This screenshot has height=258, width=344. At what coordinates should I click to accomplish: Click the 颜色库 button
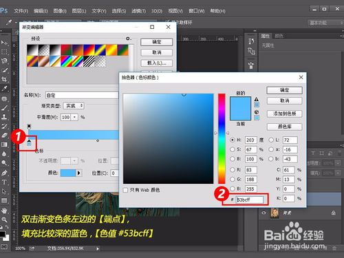click(284, 127)
